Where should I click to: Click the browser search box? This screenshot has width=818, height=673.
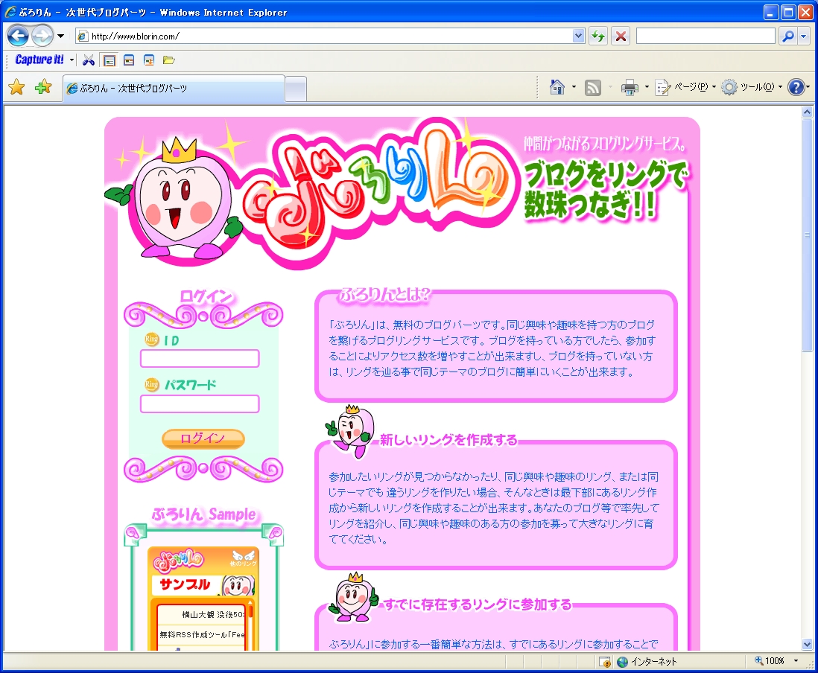coord(706,36)
